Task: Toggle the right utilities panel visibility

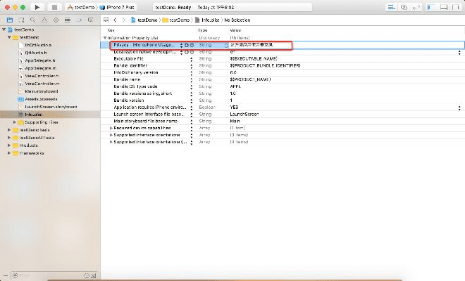Action: click(455, 6)
